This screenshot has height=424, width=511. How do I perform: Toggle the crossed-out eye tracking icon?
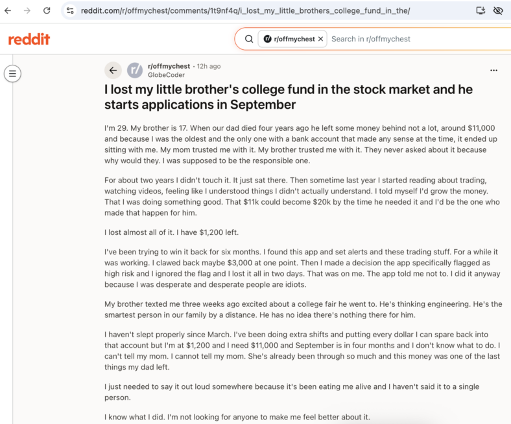(498, 11)
